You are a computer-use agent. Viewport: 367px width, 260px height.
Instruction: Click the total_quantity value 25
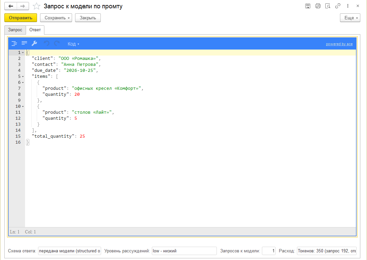point(82,136)
